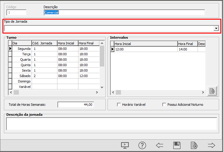This screenshot has width=224, height=152.
Task: Go to previous record with left arrow
Action: pos(160,145)
